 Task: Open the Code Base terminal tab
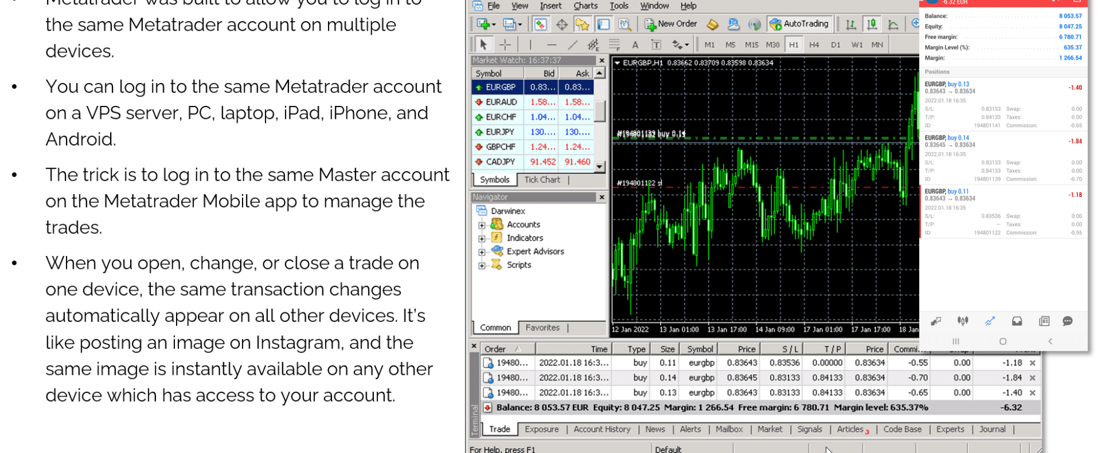click(x=902, y=429)
